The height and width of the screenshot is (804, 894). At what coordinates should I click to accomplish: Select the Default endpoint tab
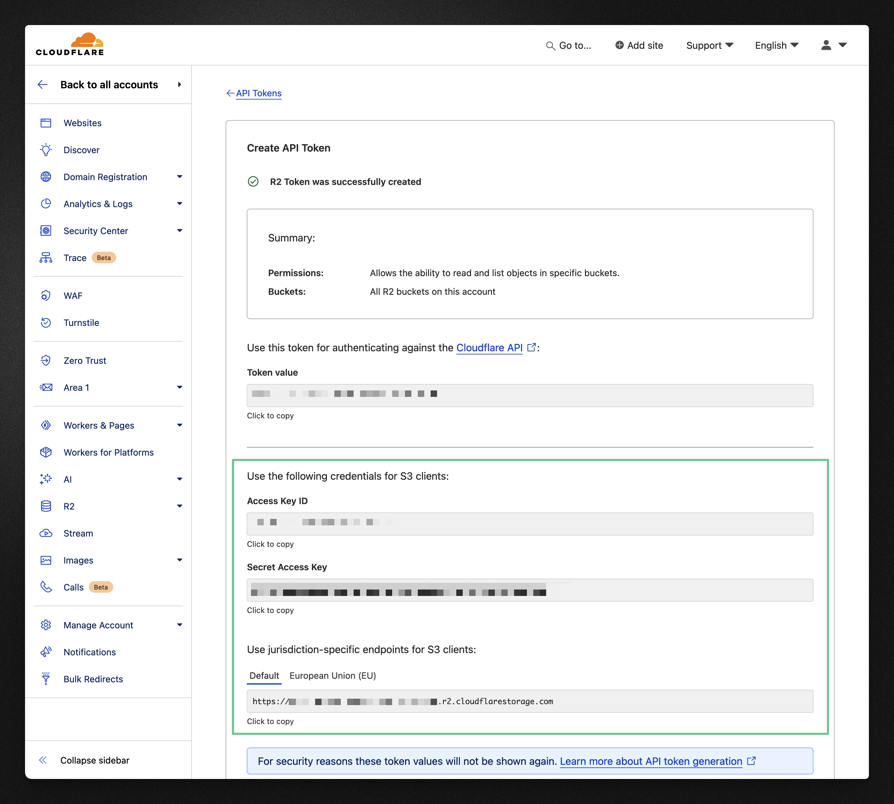(x=264, y=676)
